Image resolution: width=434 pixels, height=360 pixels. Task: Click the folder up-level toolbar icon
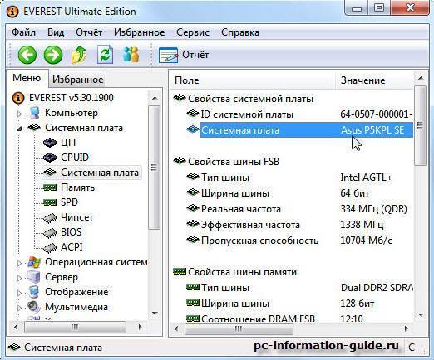79,55
